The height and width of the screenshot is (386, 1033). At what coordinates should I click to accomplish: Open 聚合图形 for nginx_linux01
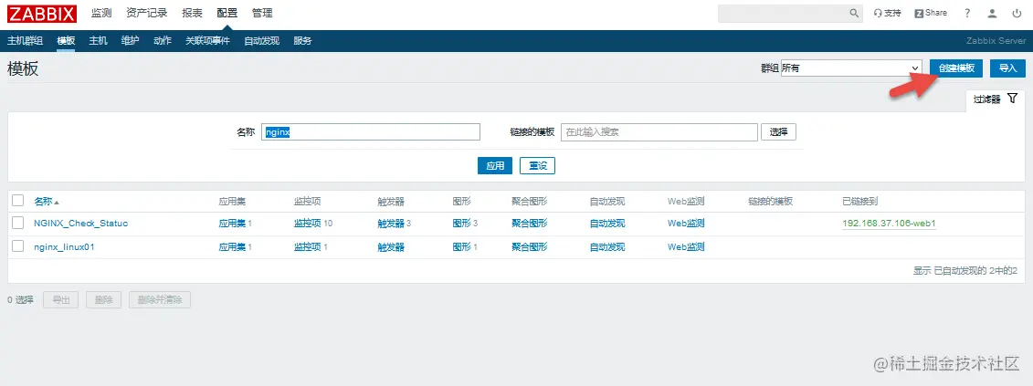coord(529,247)
